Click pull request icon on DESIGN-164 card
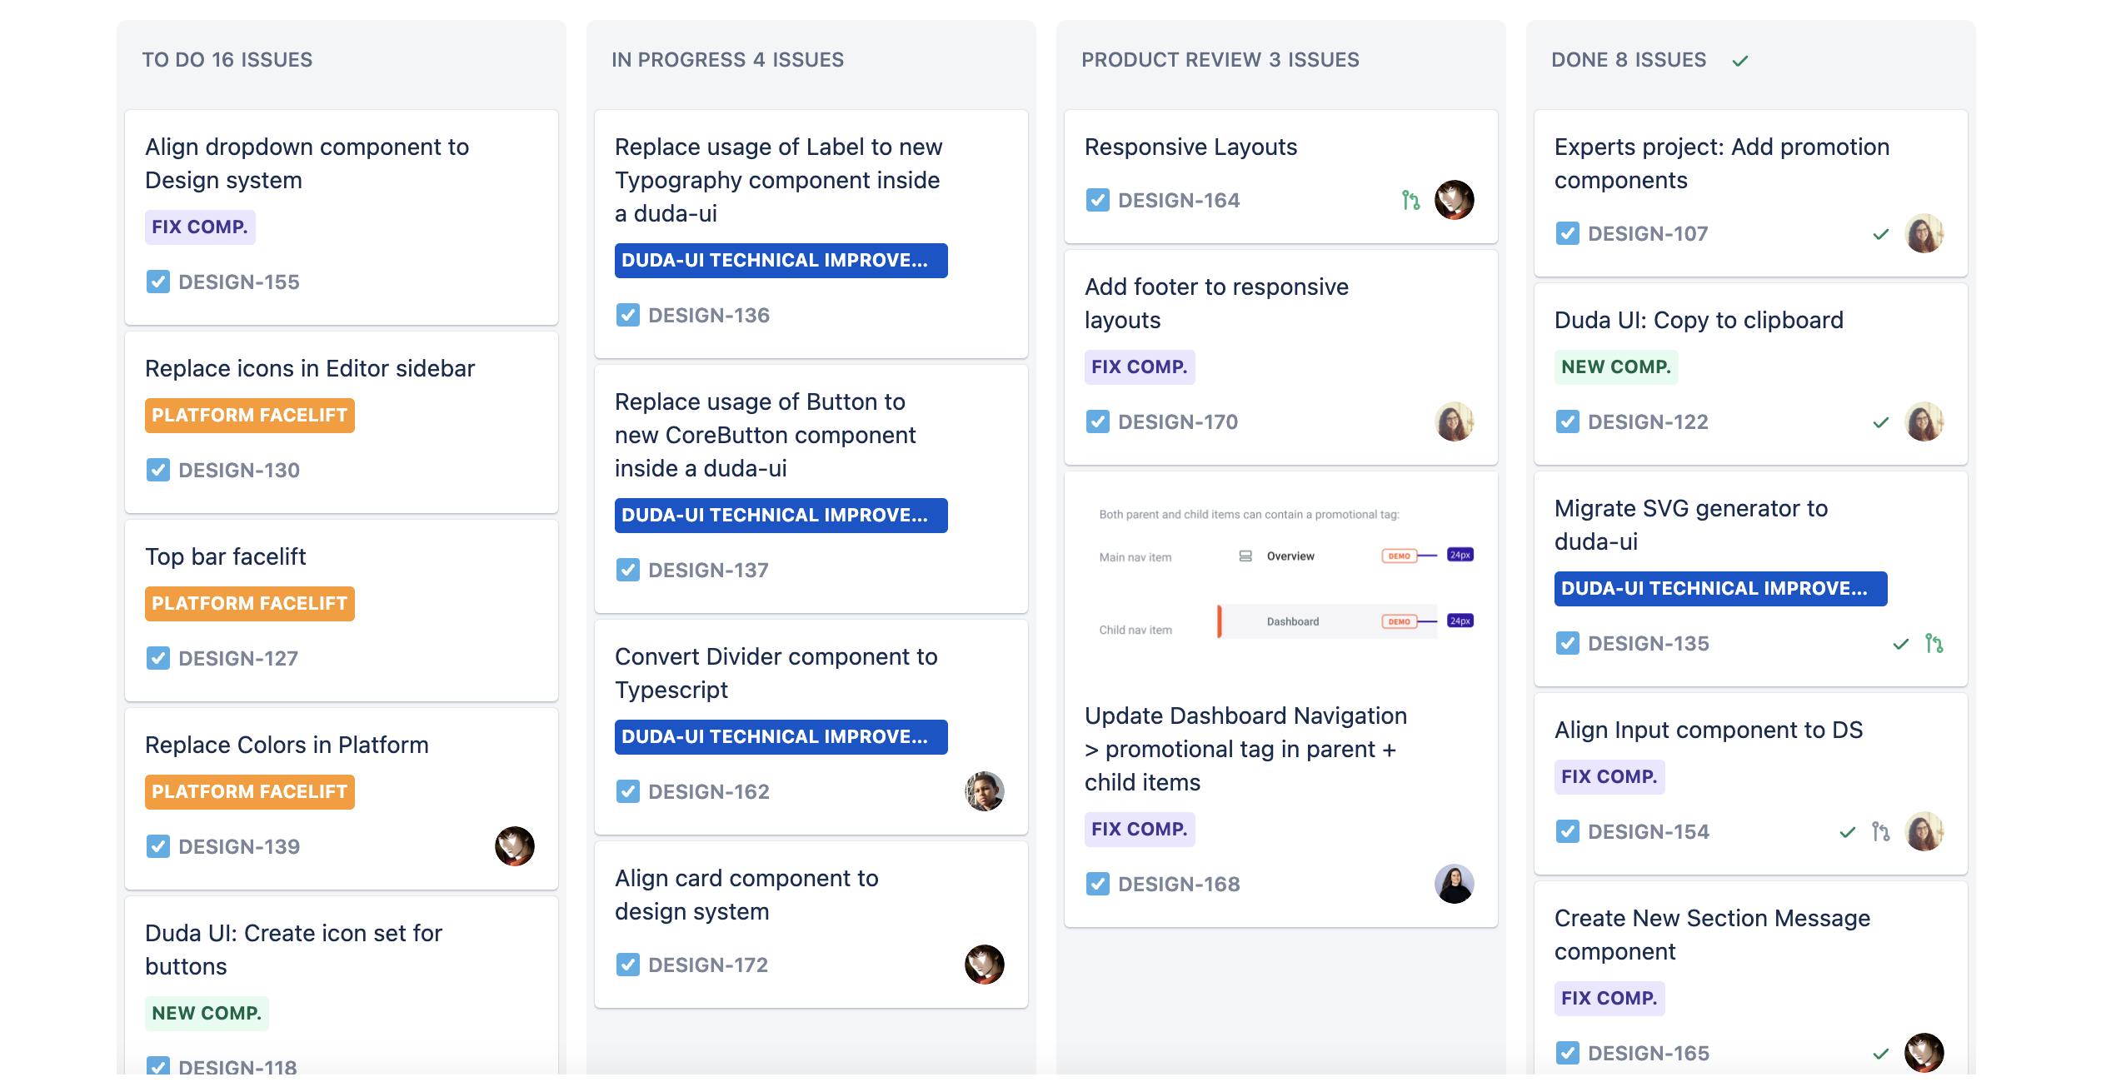This screenshot has width=2111, height=1087. click(1410, 200)
